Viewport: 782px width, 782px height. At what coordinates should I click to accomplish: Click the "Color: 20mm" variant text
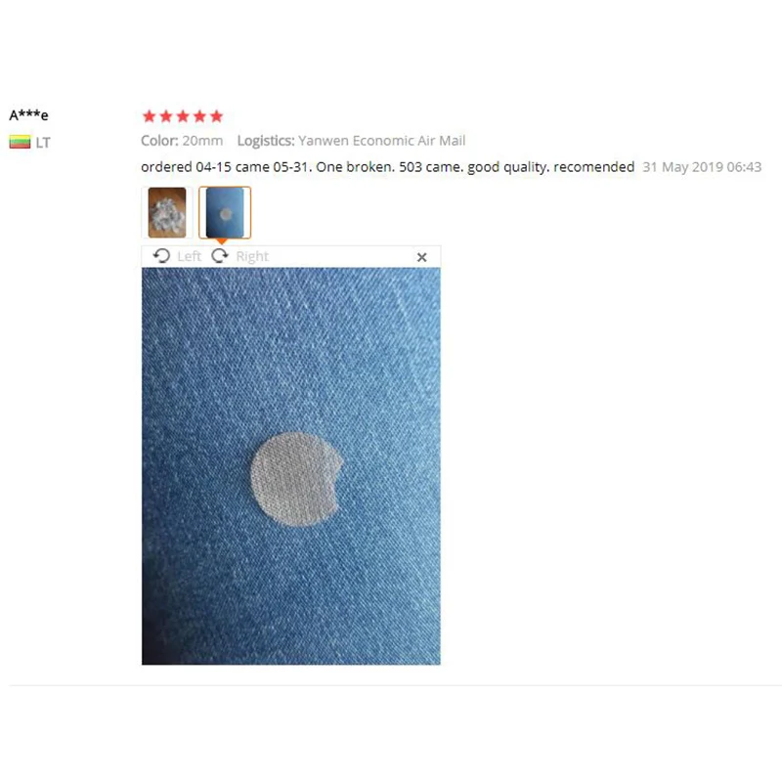tap(182, 141)
